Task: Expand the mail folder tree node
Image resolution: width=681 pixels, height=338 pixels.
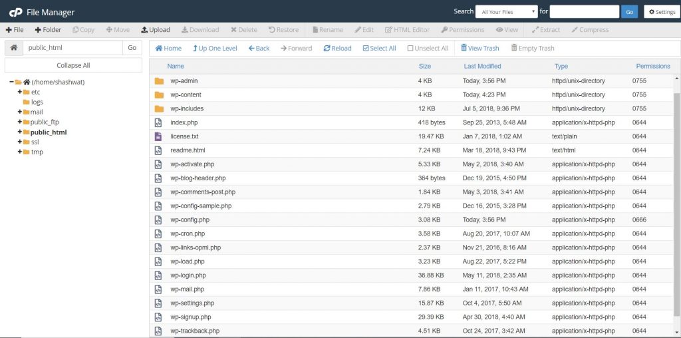Action: click(19, 112)
